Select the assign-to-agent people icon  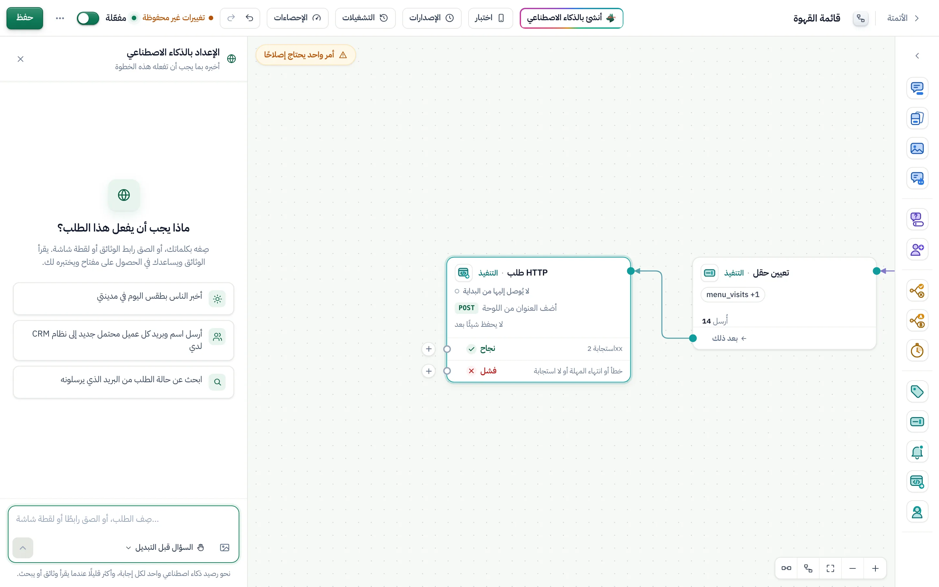(917, 249)
